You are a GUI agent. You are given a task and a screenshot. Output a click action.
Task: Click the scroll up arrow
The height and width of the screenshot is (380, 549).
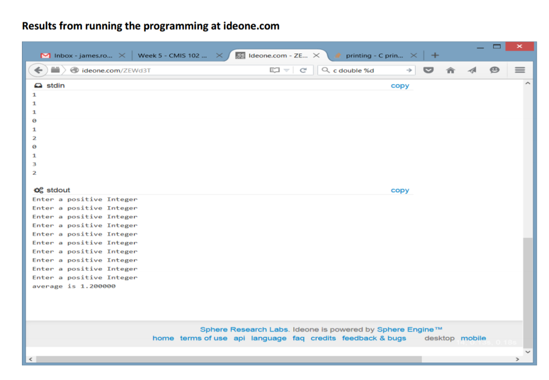coord(528,83)
